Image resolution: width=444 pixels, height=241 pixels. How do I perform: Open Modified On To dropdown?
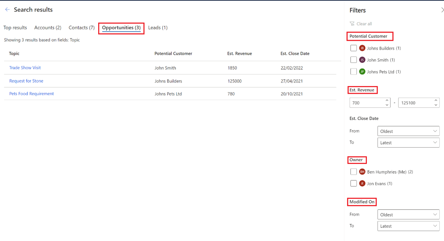pos(408,226)
